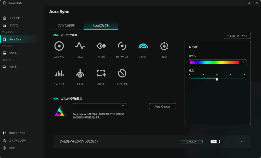Screen dimensions: 261x158
Task: Click the 始める icon under コンテンツ
Action: pos(5,67)
